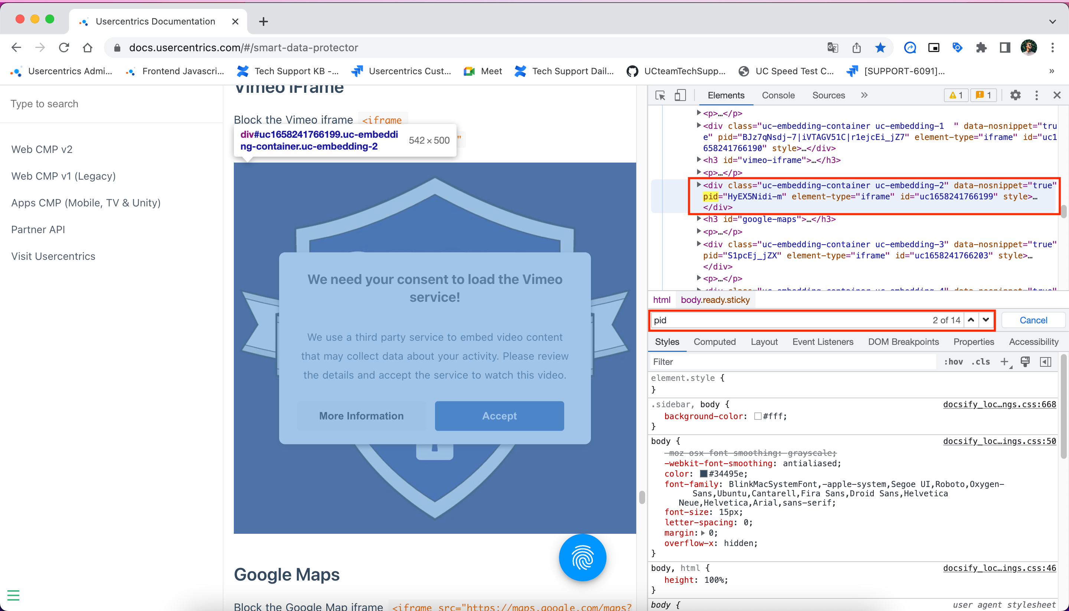Jump to previous search result
This screenshot has width=1069, height=611.
click(x=971, y=320)
